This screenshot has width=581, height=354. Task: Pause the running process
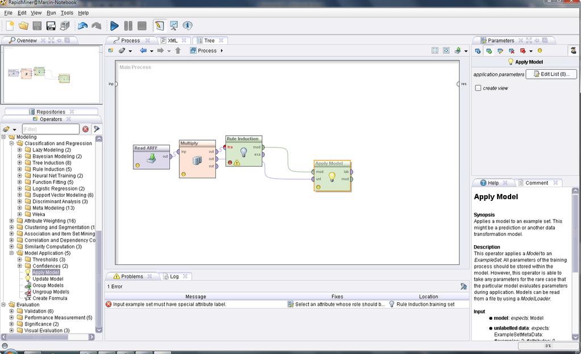(128, 26)
